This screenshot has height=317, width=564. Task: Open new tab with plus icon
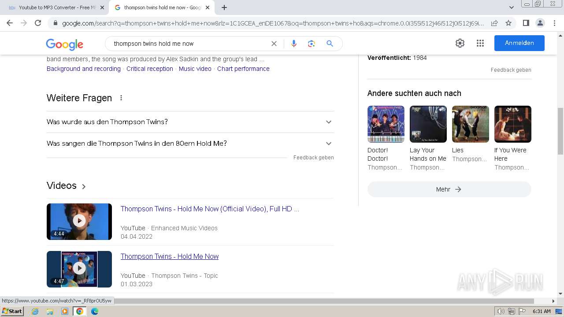pyautogui.click(x=224, y=7)
